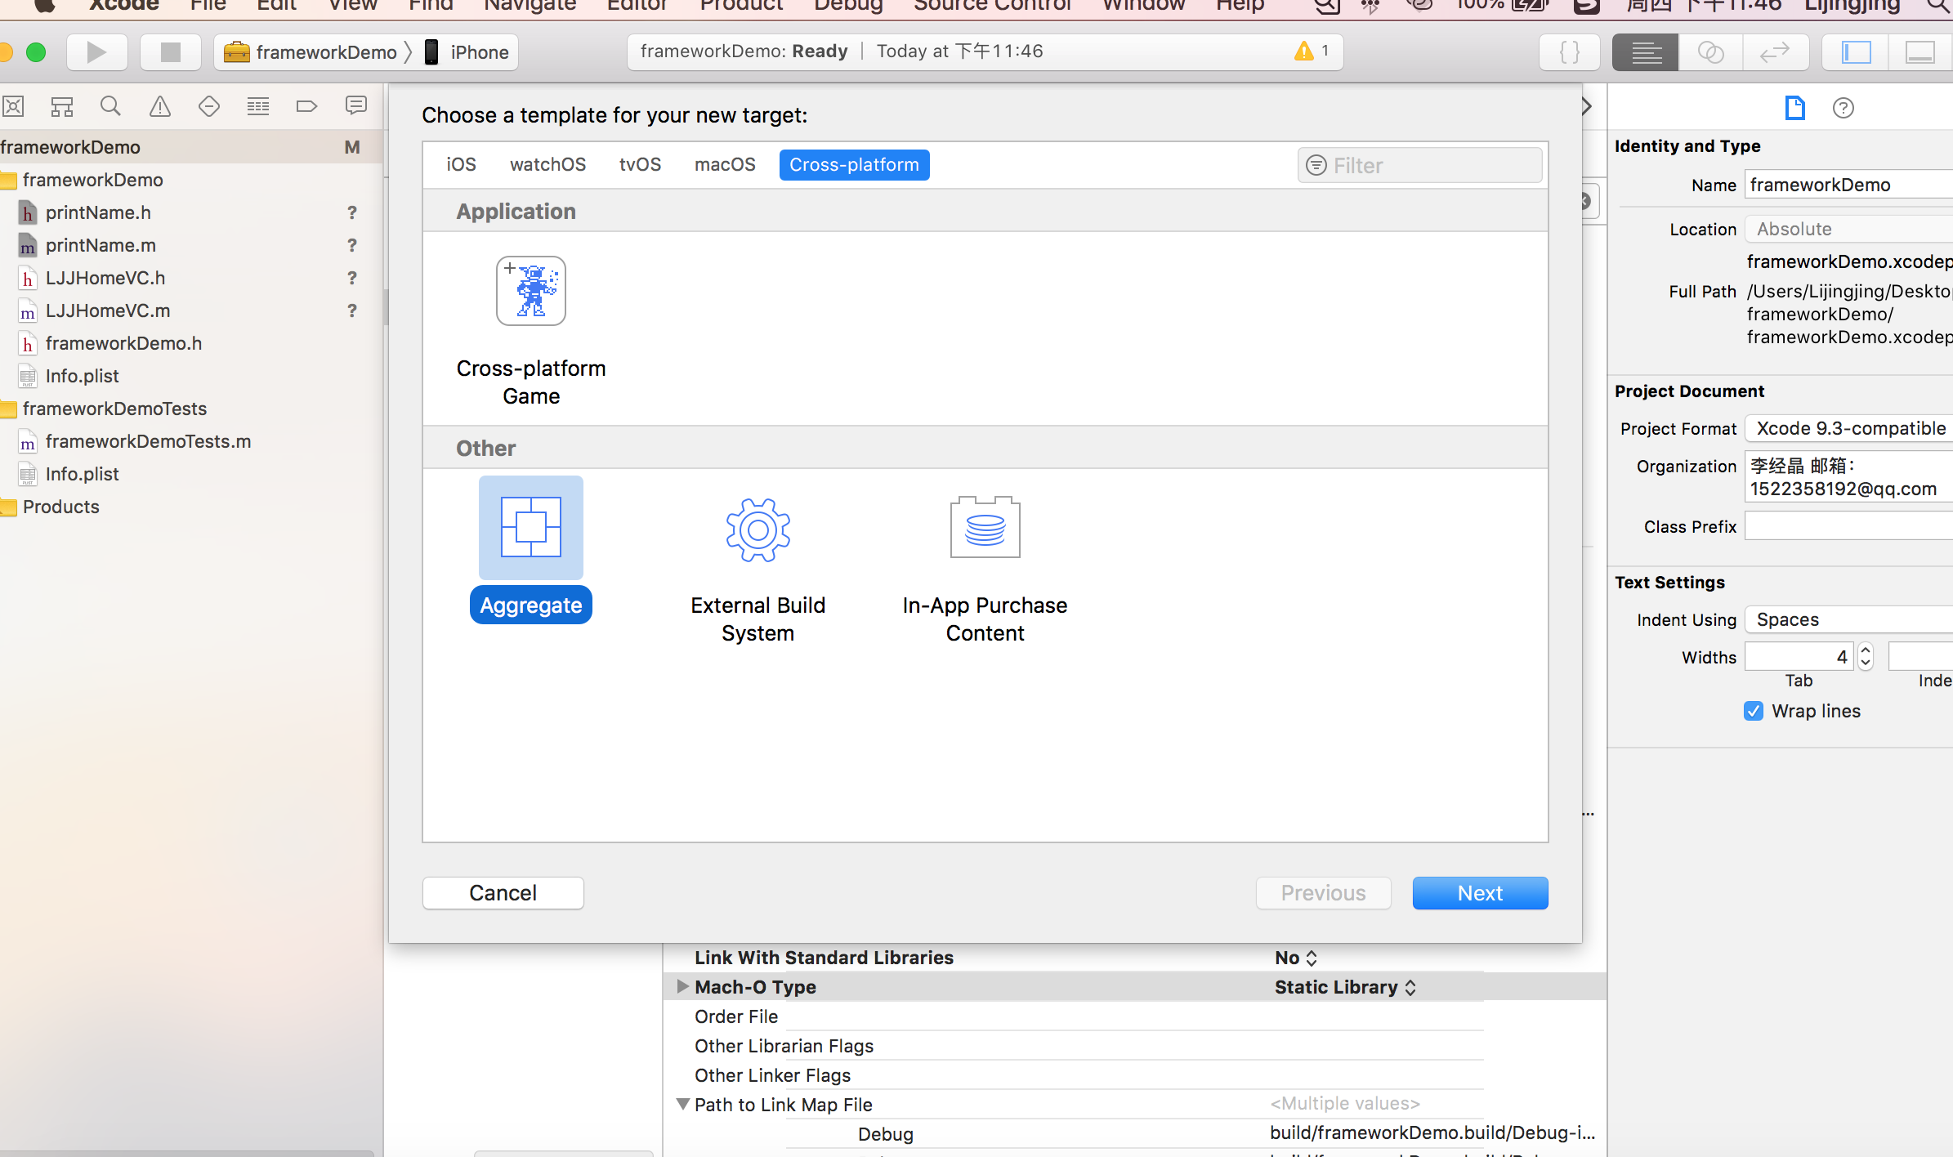The height and width of the screenshot is (1157, 1953).
Task: Open Quick Help inspector icon
Action: click(1843, 108)
